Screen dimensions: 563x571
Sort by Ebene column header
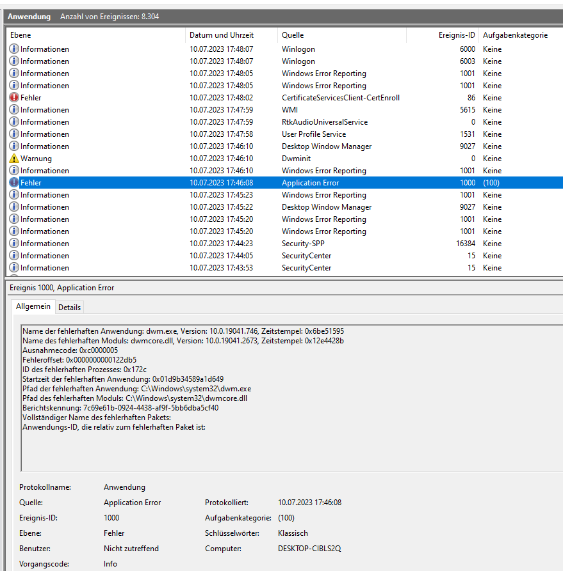[x=96, y=35]
